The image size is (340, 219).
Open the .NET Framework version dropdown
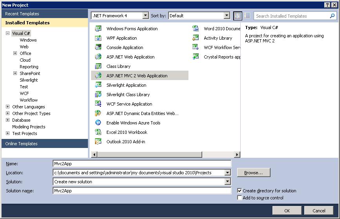coord(146,16)
